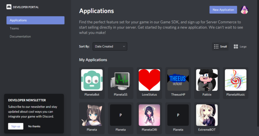The image size is (259, 136).
Task: Open the PlanetaBot robot icon application
Action: point(92,80)
